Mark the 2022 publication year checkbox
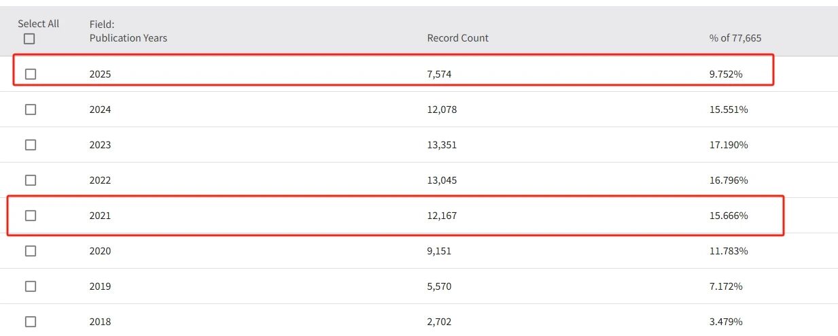Image resolution: width=838 pixels, height=336 pixels. [31, 180]
